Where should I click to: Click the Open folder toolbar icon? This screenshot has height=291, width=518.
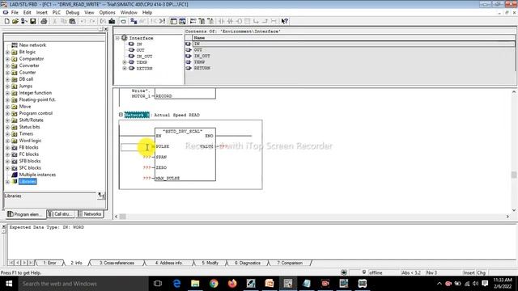tap(15, 21)
